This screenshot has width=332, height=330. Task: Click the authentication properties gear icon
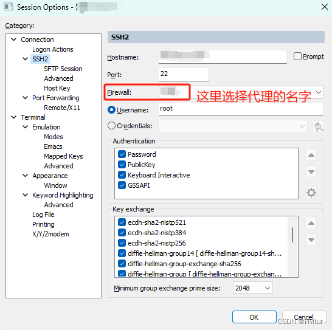click(x=311, y=193)
